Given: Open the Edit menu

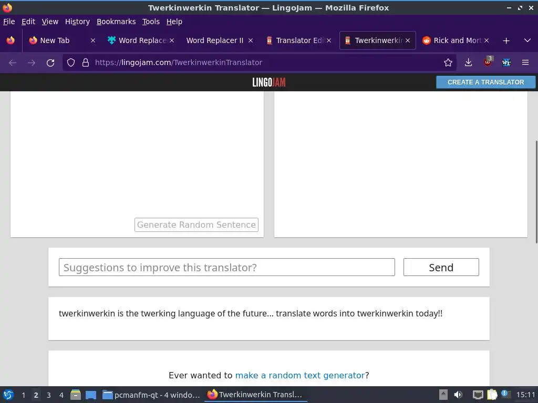Looking at the screenshot, I should 28,22.
